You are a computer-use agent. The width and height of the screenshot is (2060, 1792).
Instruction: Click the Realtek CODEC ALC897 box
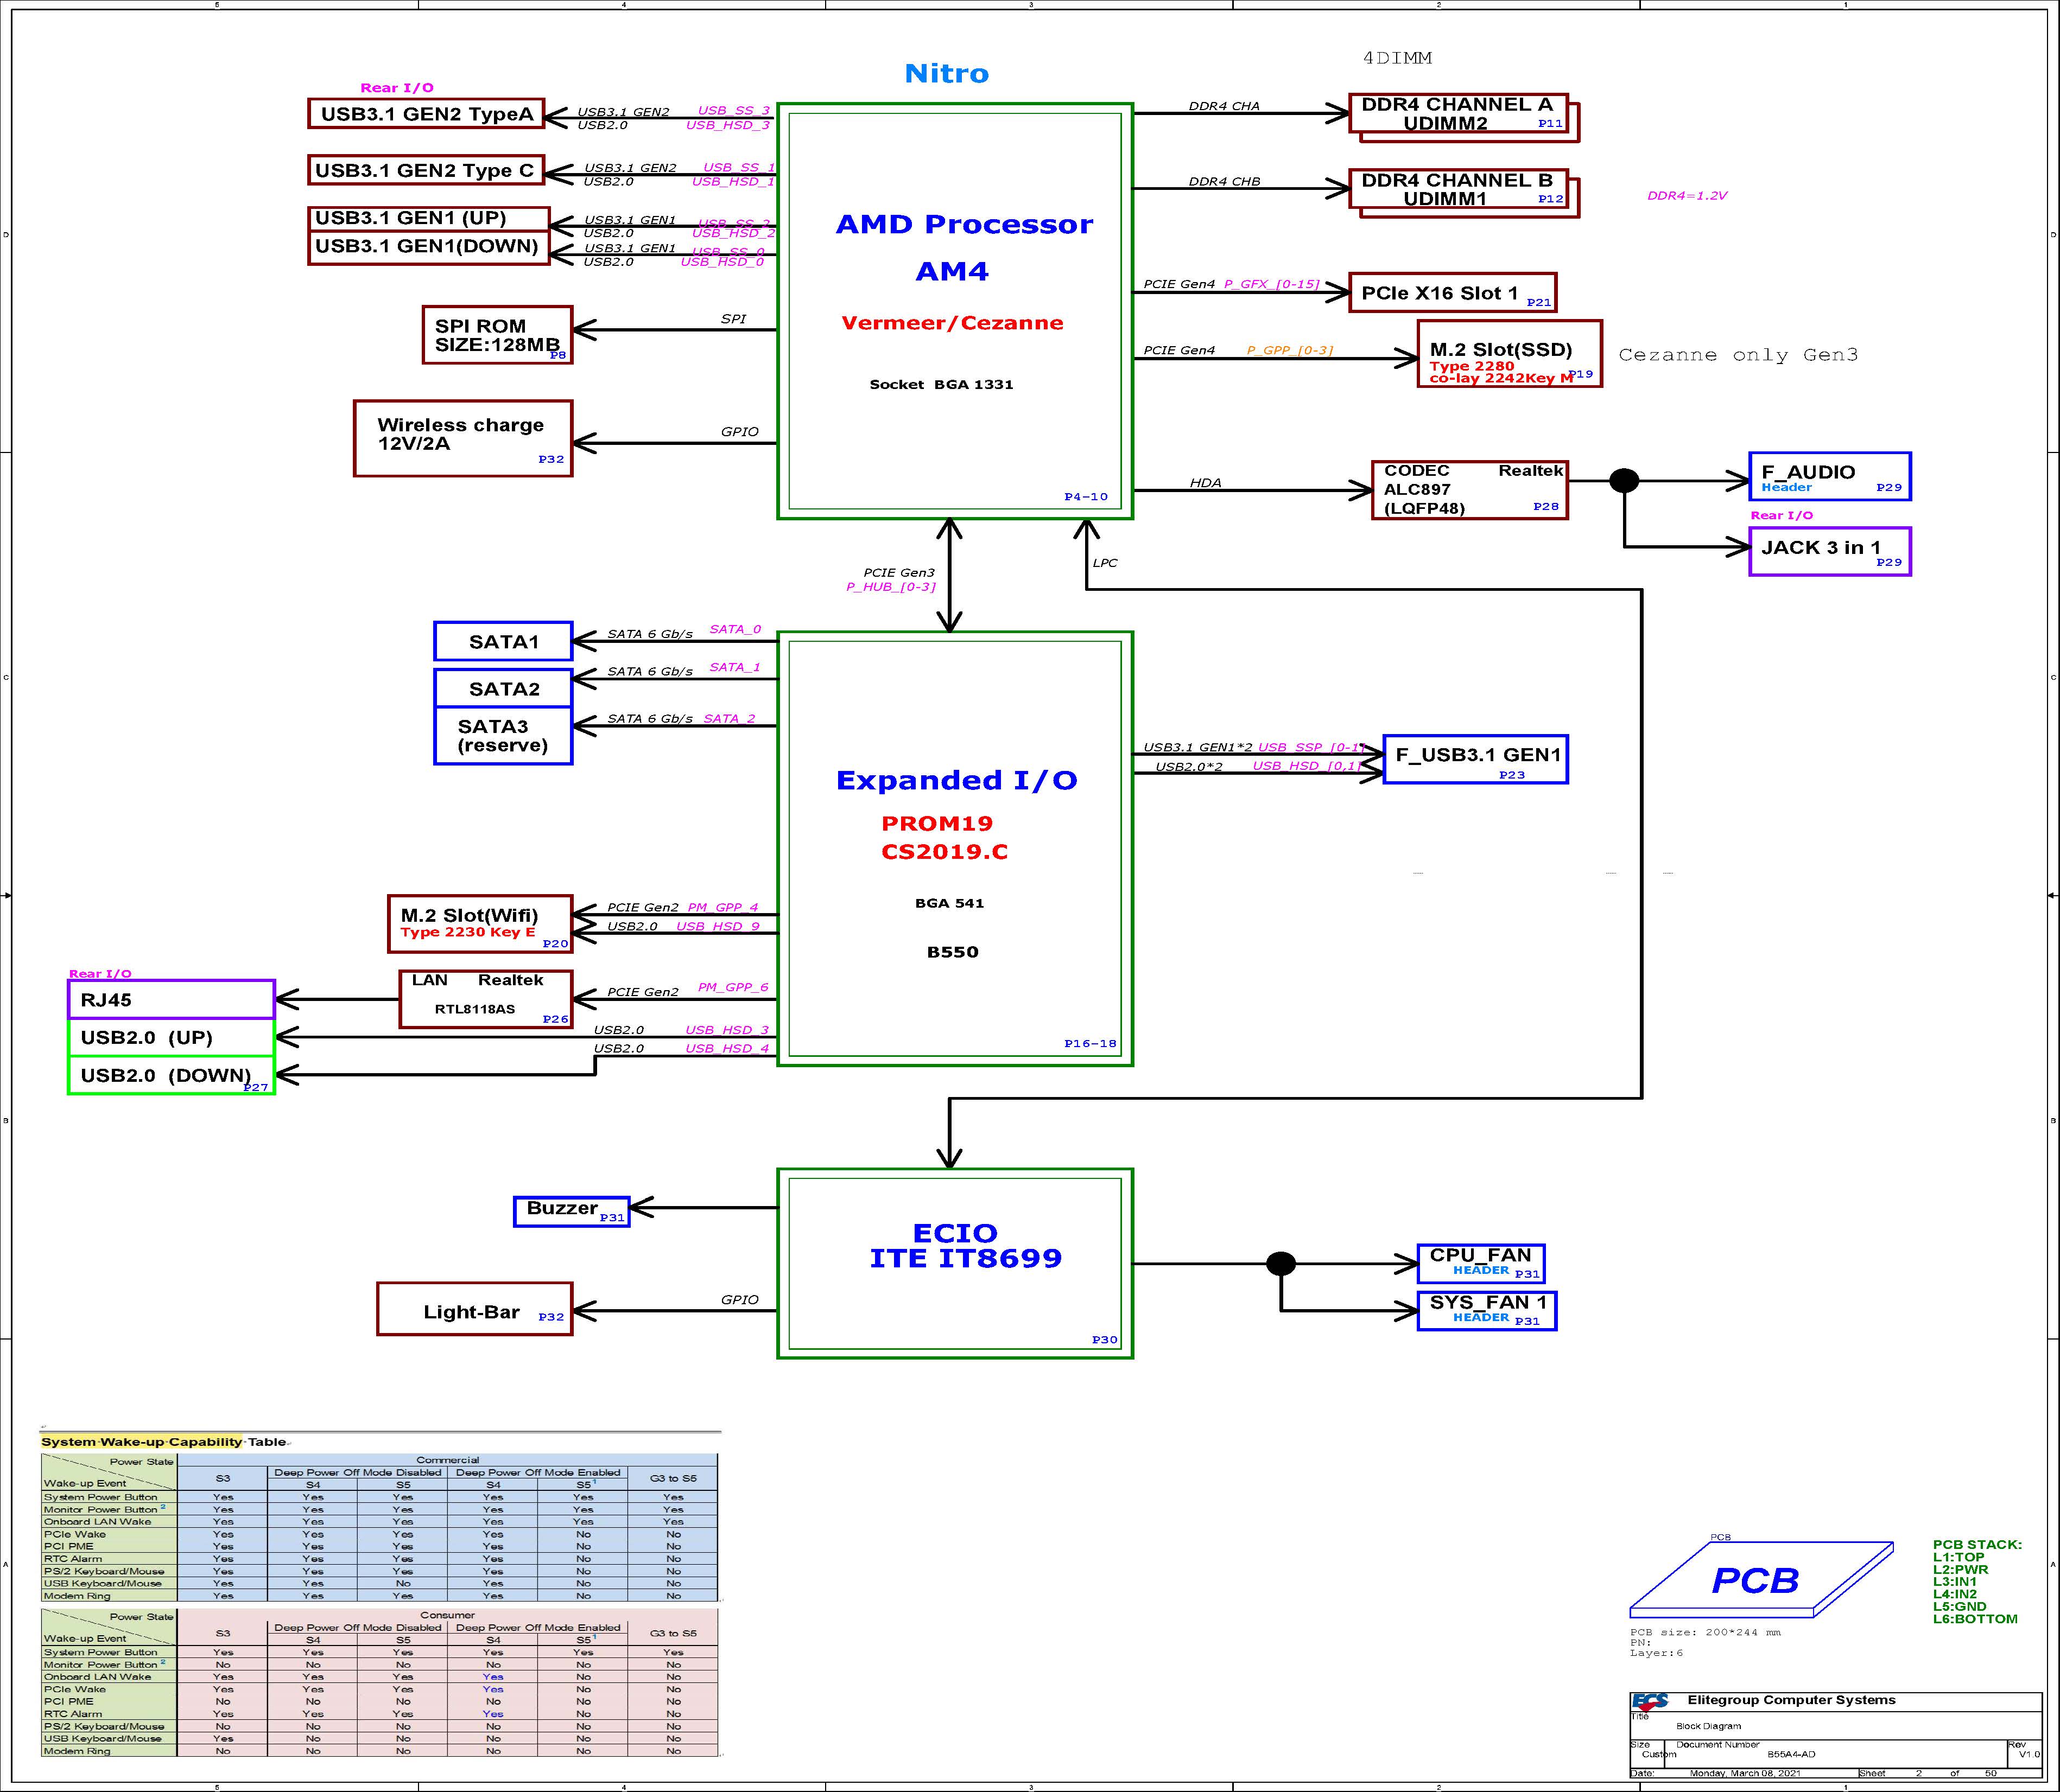click(1470, 490)
